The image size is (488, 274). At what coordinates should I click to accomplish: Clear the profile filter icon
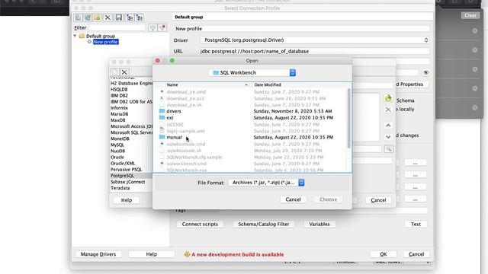click(x=162, y=28)
